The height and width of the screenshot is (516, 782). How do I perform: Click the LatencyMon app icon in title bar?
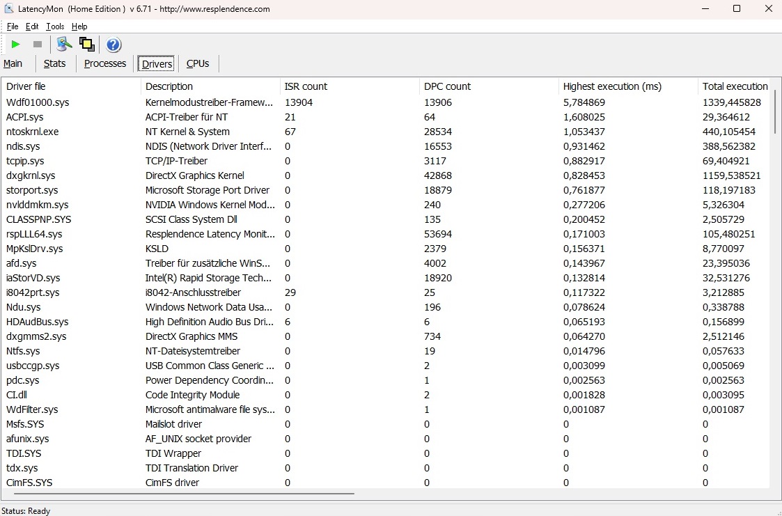10,9
